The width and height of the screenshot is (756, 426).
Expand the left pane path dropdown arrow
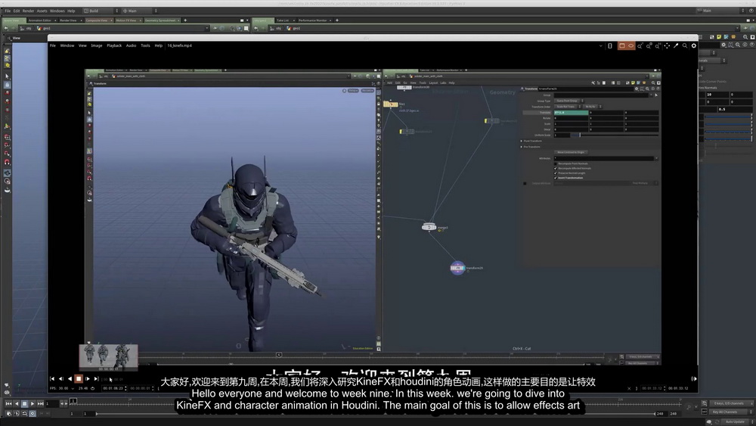coord(207,29)
